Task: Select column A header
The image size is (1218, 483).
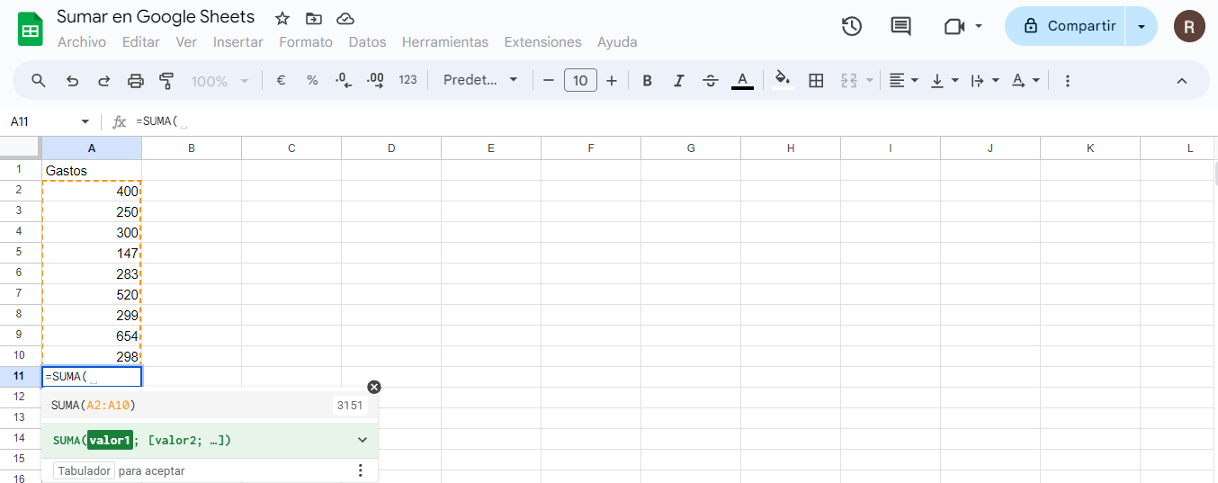Action: click(92, 148)
